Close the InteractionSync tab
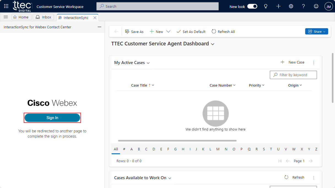 coord(95,18)
